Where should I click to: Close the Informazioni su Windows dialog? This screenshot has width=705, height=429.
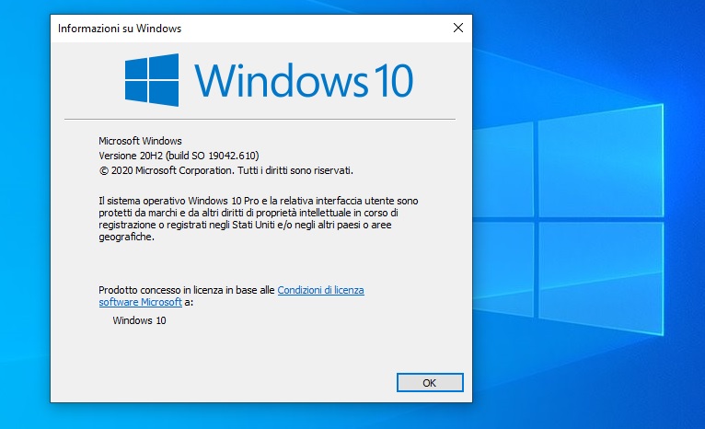[x=458, y=28]
